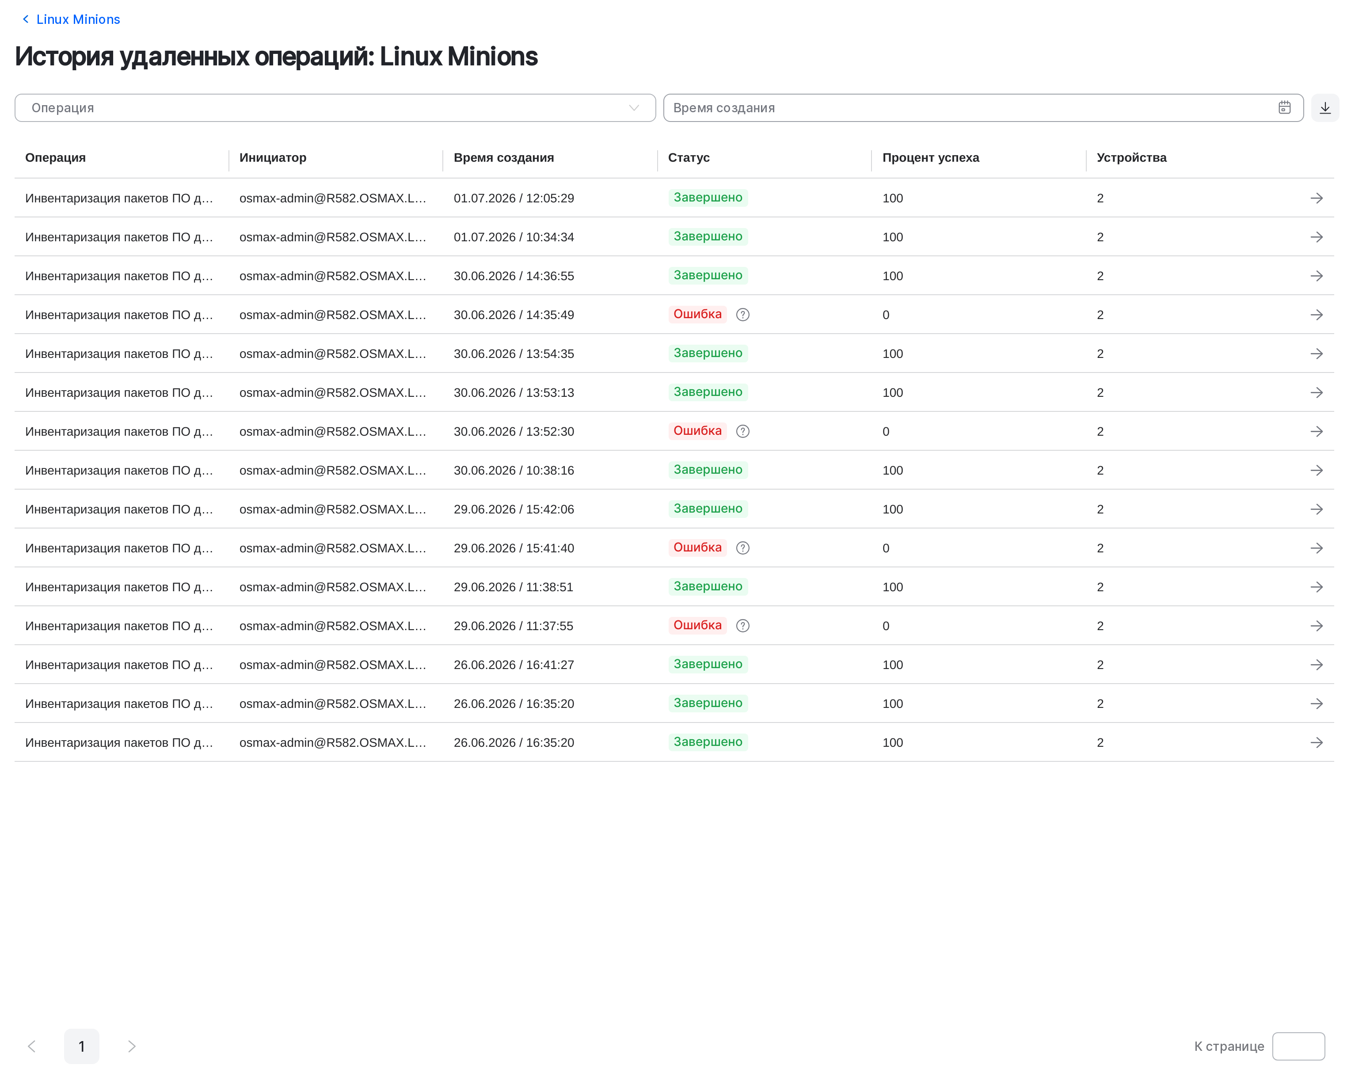Show error help icon for 30.06.2026 13:52:30
The width and height of the screenshot is (1351, 1076).
(x=742, y=431)
